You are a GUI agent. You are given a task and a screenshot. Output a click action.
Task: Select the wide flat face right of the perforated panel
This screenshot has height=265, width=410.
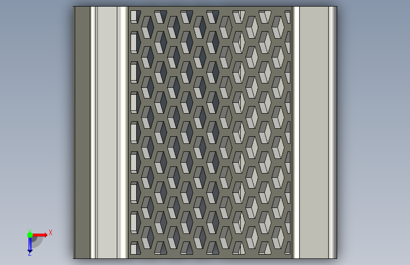coord(314,132)
